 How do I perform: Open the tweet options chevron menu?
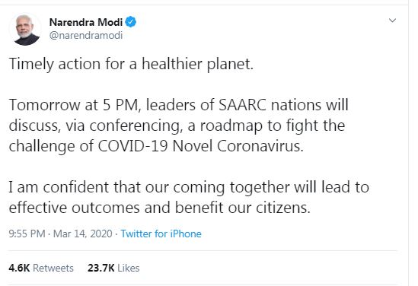coord(392,21)
